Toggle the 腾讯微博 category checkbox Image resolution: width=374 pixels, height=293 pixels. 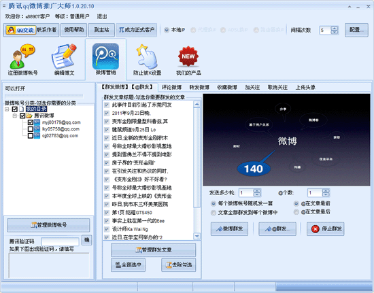(x=22, y=116)
